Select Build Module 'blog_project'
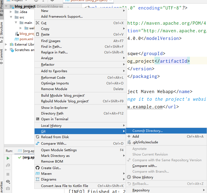Image resolution: width=207 pixels, height=193 pixels. 81,95
